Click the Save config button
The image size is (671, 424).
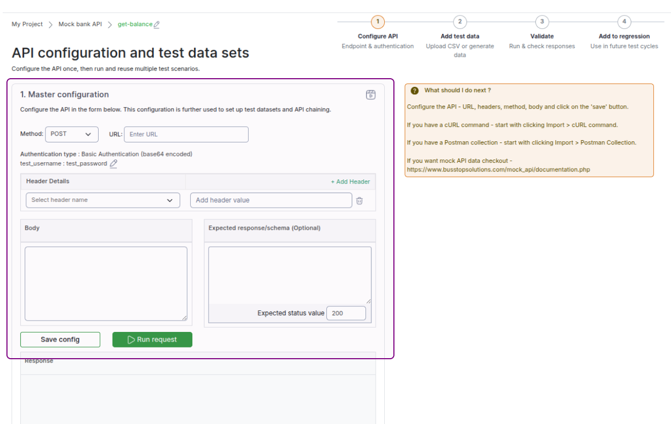coord(60,339)
